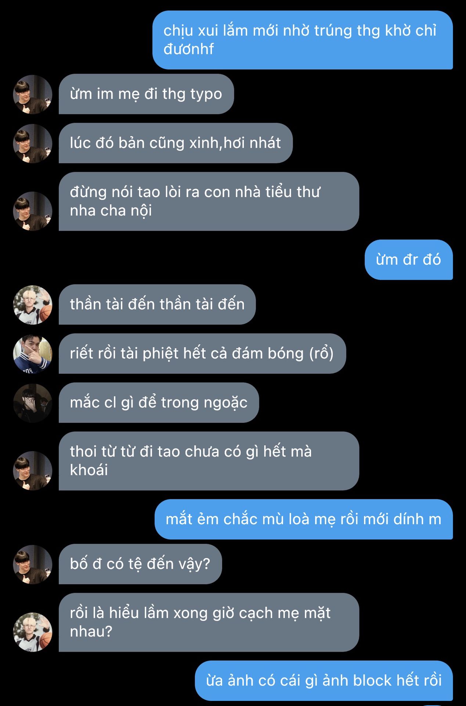Select blue bubble "chịu xui lắm mới nhờ trúng"

point(303,40)
